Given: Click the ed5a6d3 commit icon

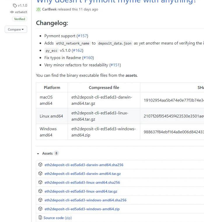Looking at the screenshot, I should tap(12, 12).
